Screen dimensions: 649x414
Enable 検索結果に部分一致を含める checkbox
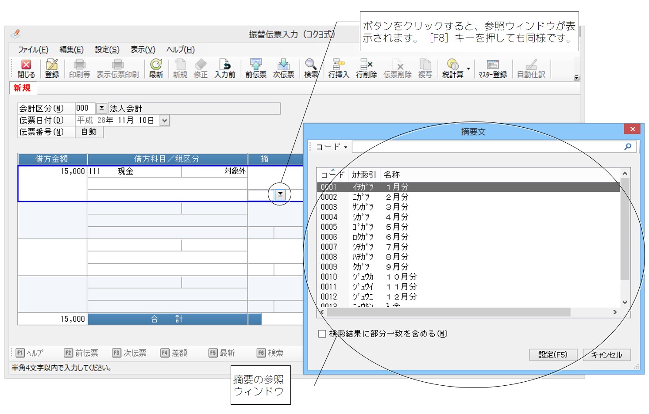point(322,334)
